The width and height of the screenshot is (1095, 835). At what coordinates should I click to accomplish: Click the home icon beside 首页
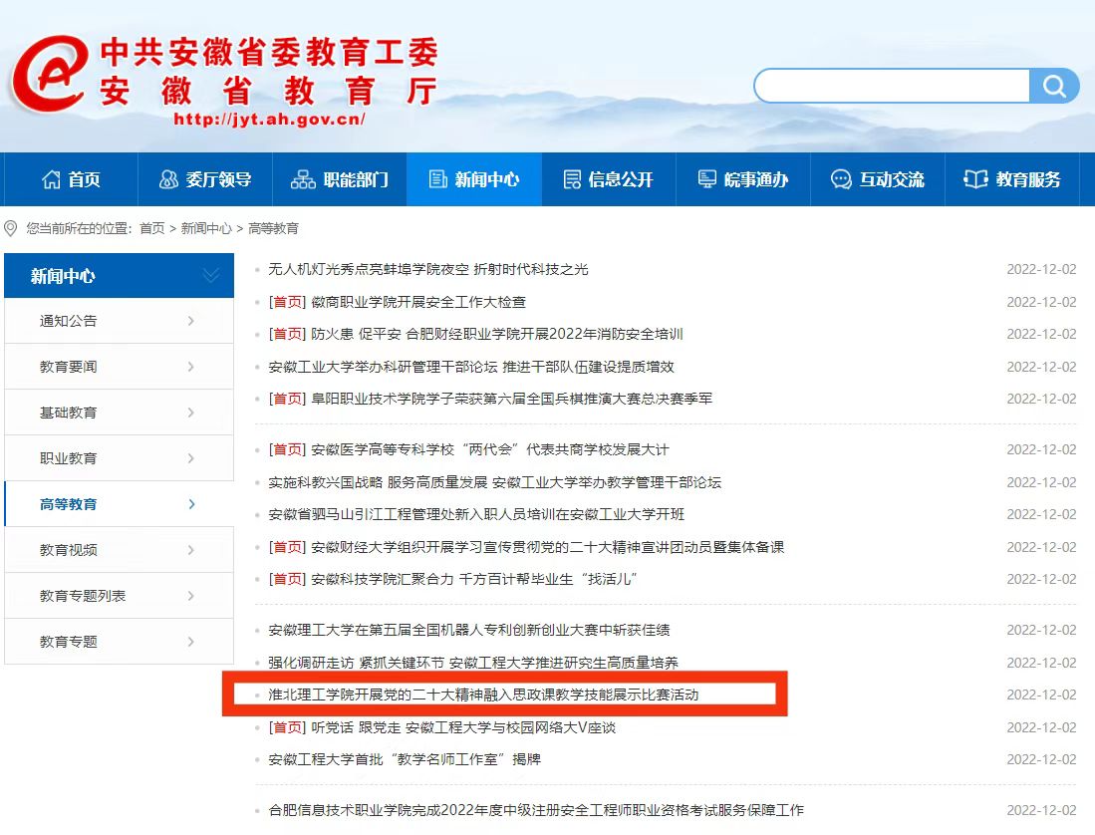51,179
